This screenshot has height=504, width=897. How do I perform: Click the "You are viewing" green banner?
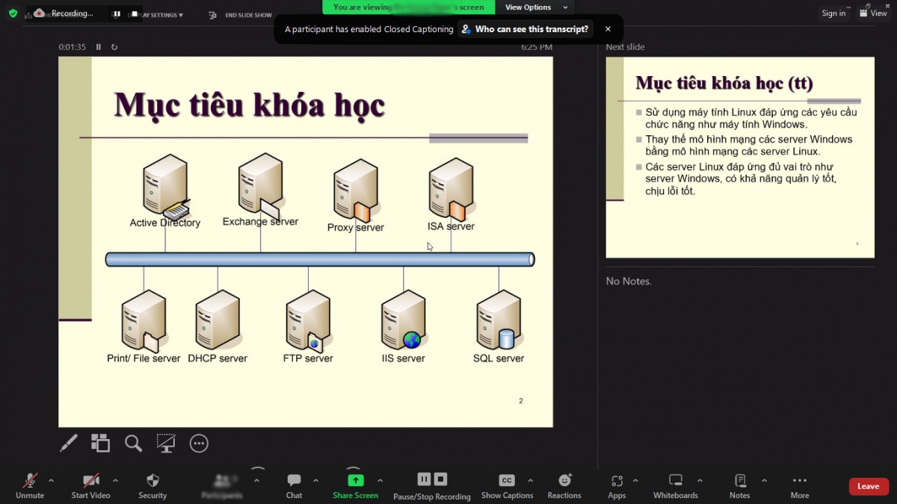pos(408,7)
